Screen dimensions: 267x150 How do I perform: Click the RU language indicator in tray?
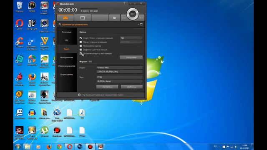(215, 146)
